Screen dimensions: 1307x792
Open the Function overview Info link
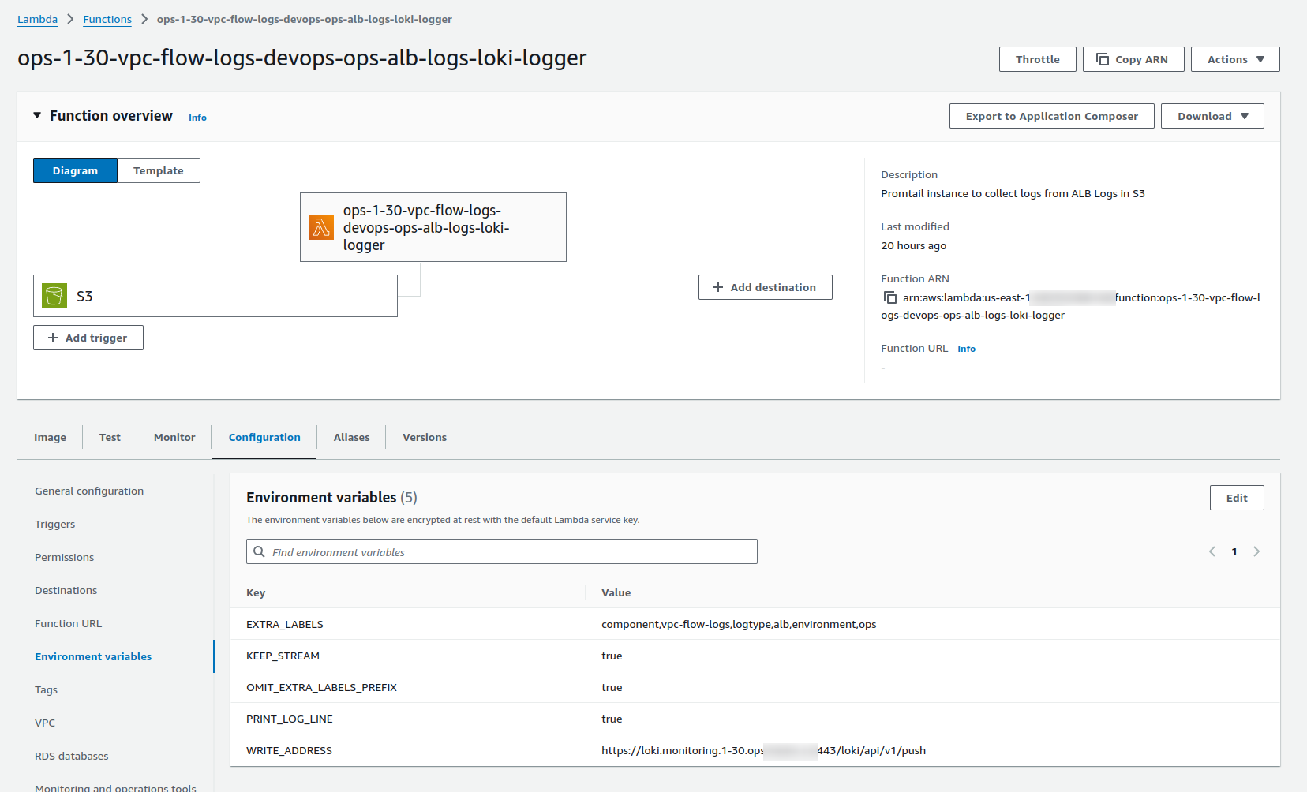pos(197,118)
